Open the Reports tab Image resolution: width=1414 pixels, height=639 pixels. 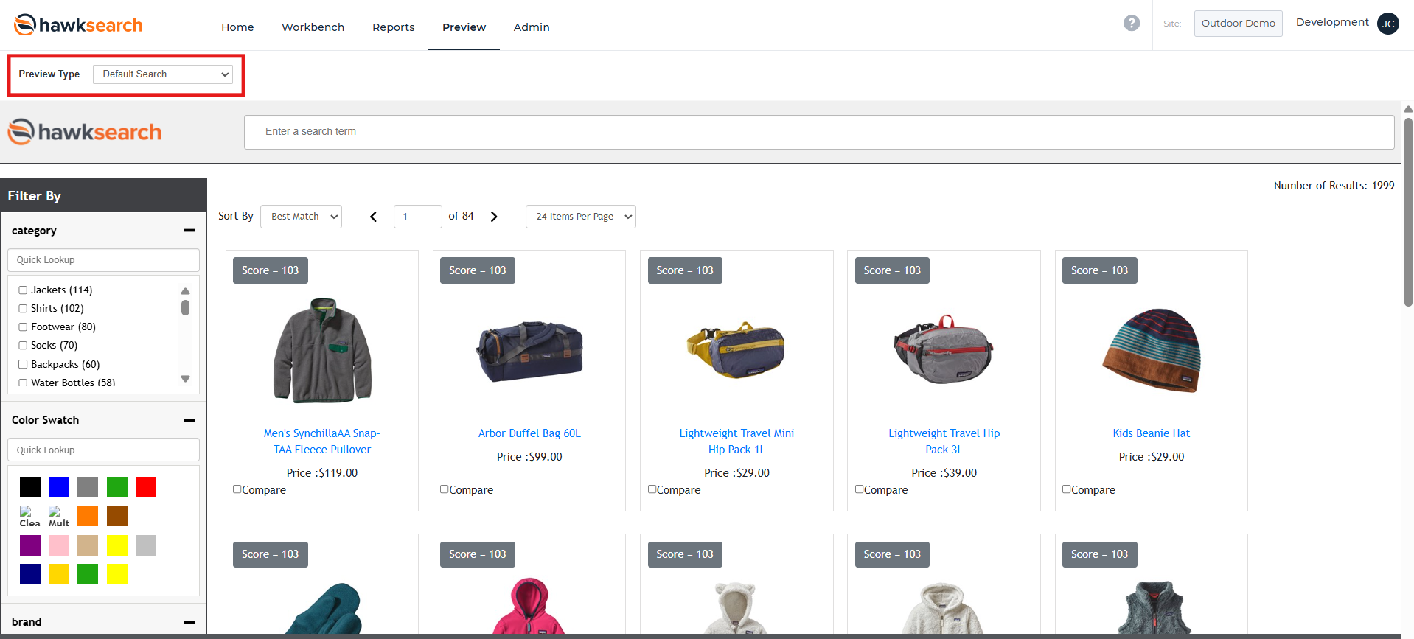pos(394,27)
